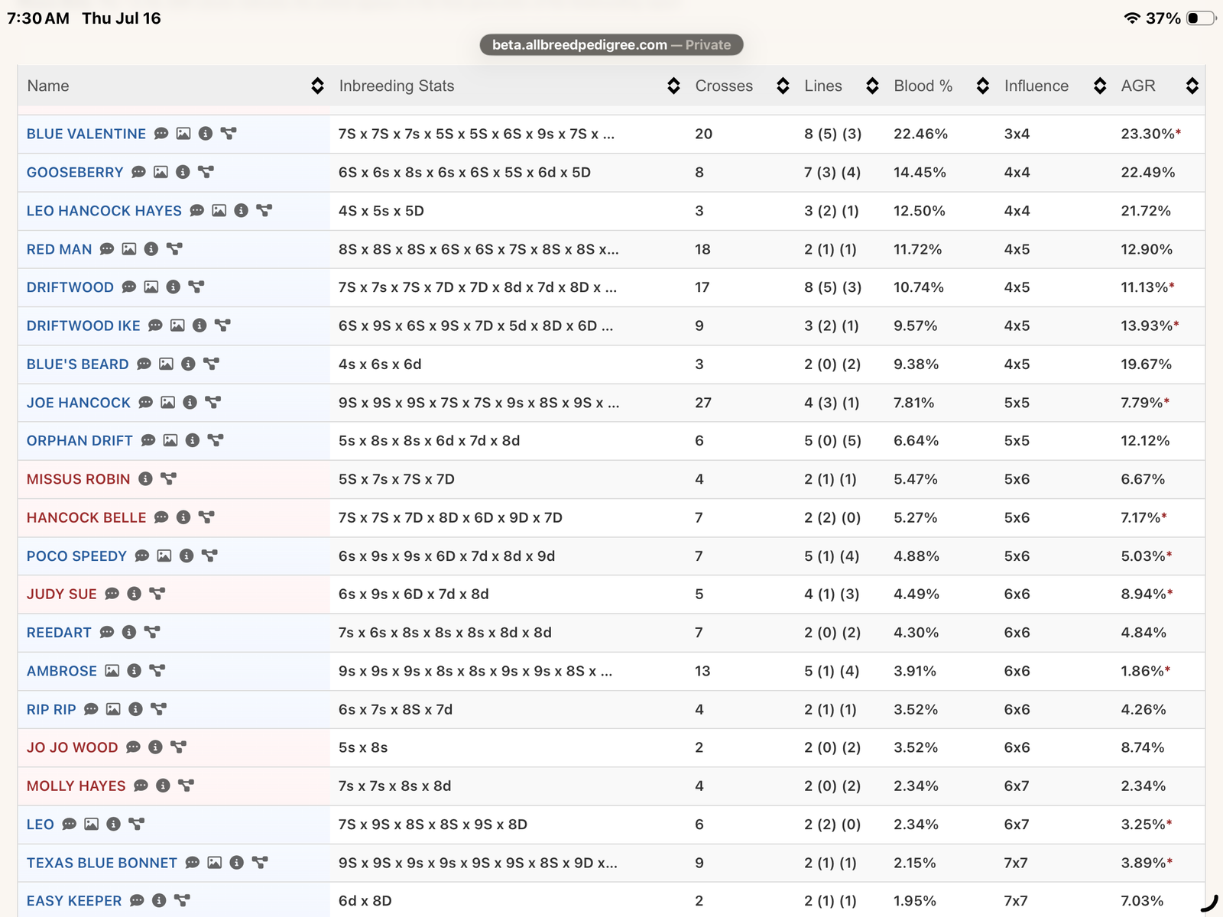Sort by Lines column arrows
Screen dimensions: 1223x917
click(x=872, y=86)
